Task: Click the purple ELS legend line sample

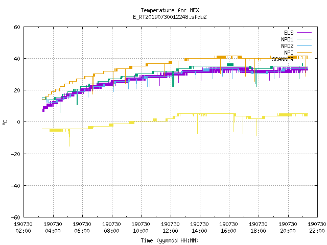Action: pyautogui.click(x=304, y=33)
